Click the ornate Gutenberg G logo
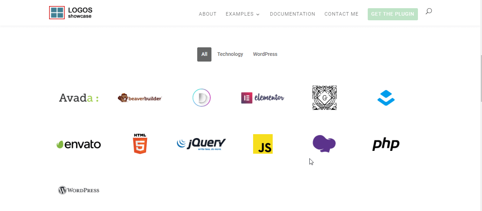 click(324, 97)
